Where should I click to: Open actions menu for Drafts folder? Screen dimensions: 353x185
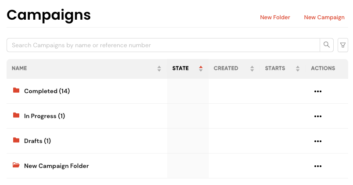click(317, 141)
